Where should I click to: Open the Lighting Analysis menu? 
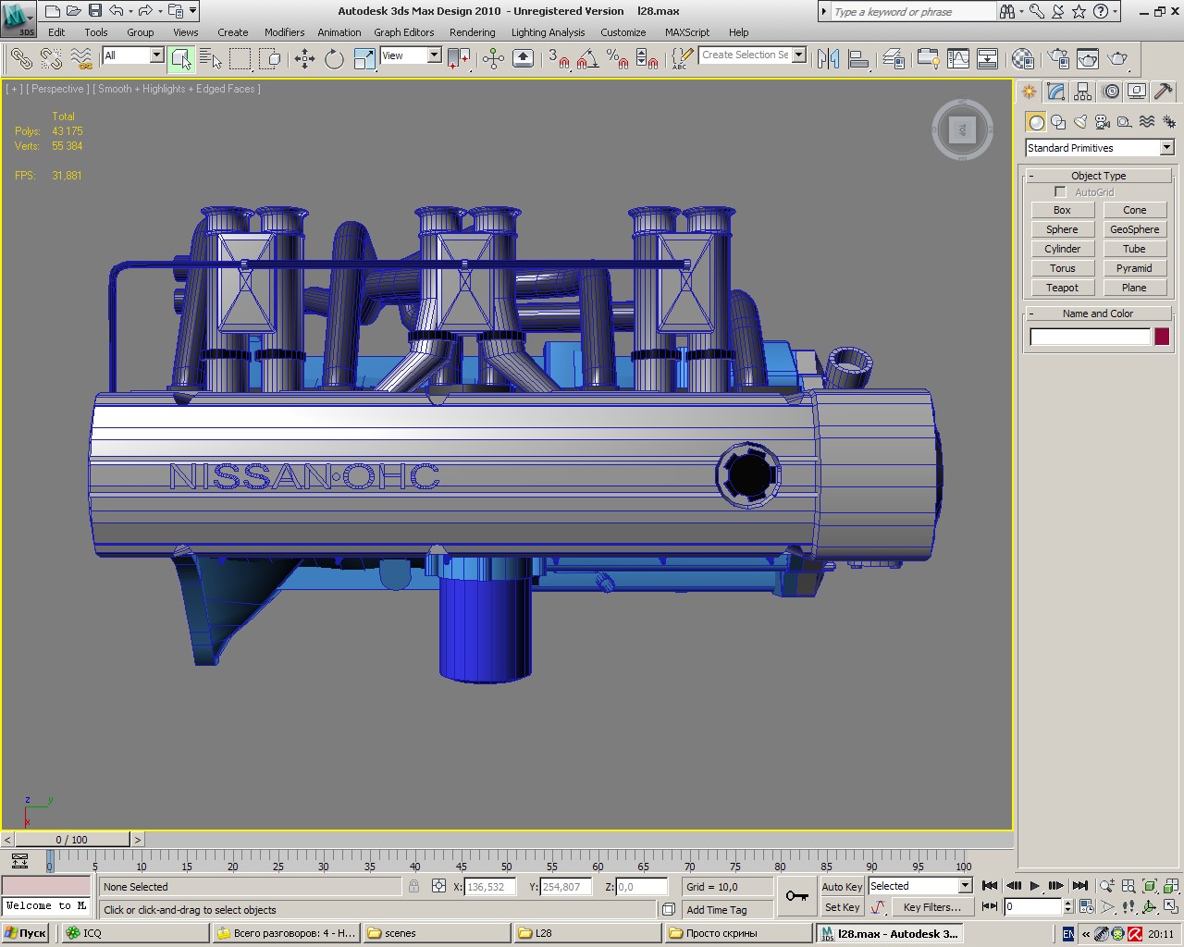tap(548, 32)
